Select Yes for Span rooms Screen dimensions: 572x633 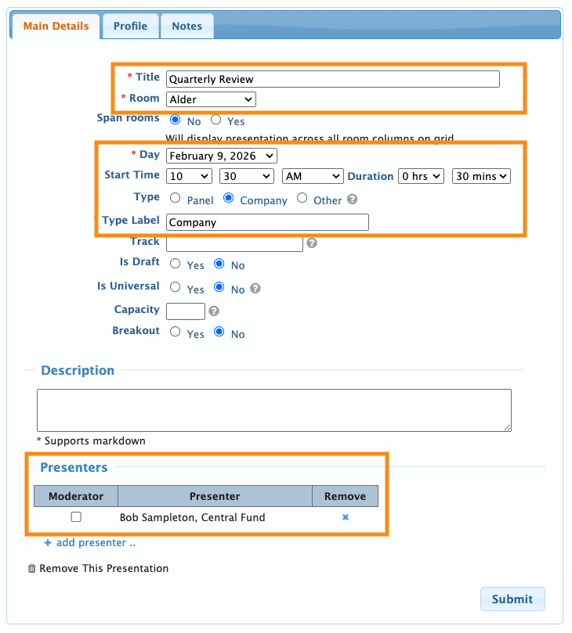pyautogui.click(x=215, y=120)
